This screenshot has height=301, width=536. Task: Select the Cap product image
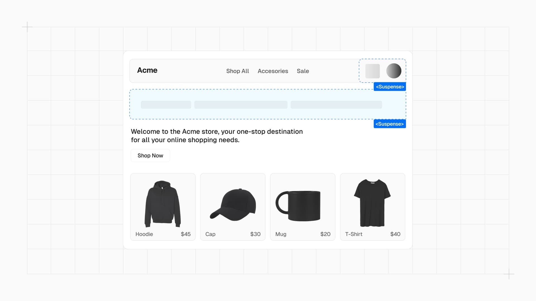pos(233,205)
